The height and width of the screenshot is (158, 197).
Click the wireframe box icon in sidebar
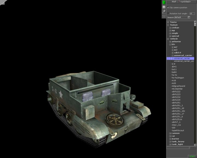(x=164, y=16)
